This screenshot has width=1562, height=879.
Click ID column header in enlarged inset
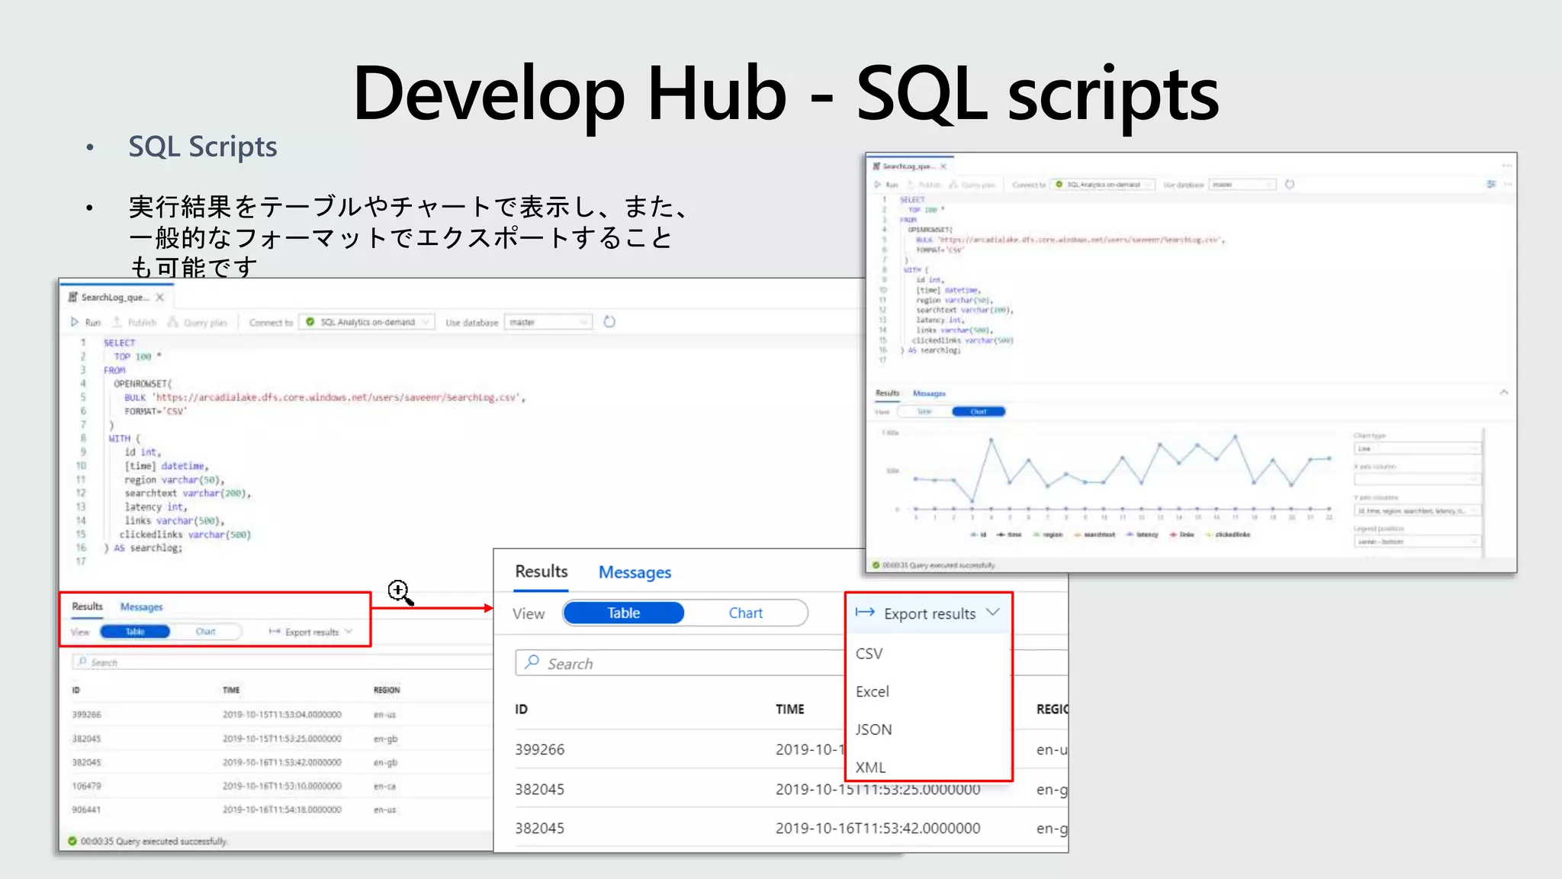point(521,709)
